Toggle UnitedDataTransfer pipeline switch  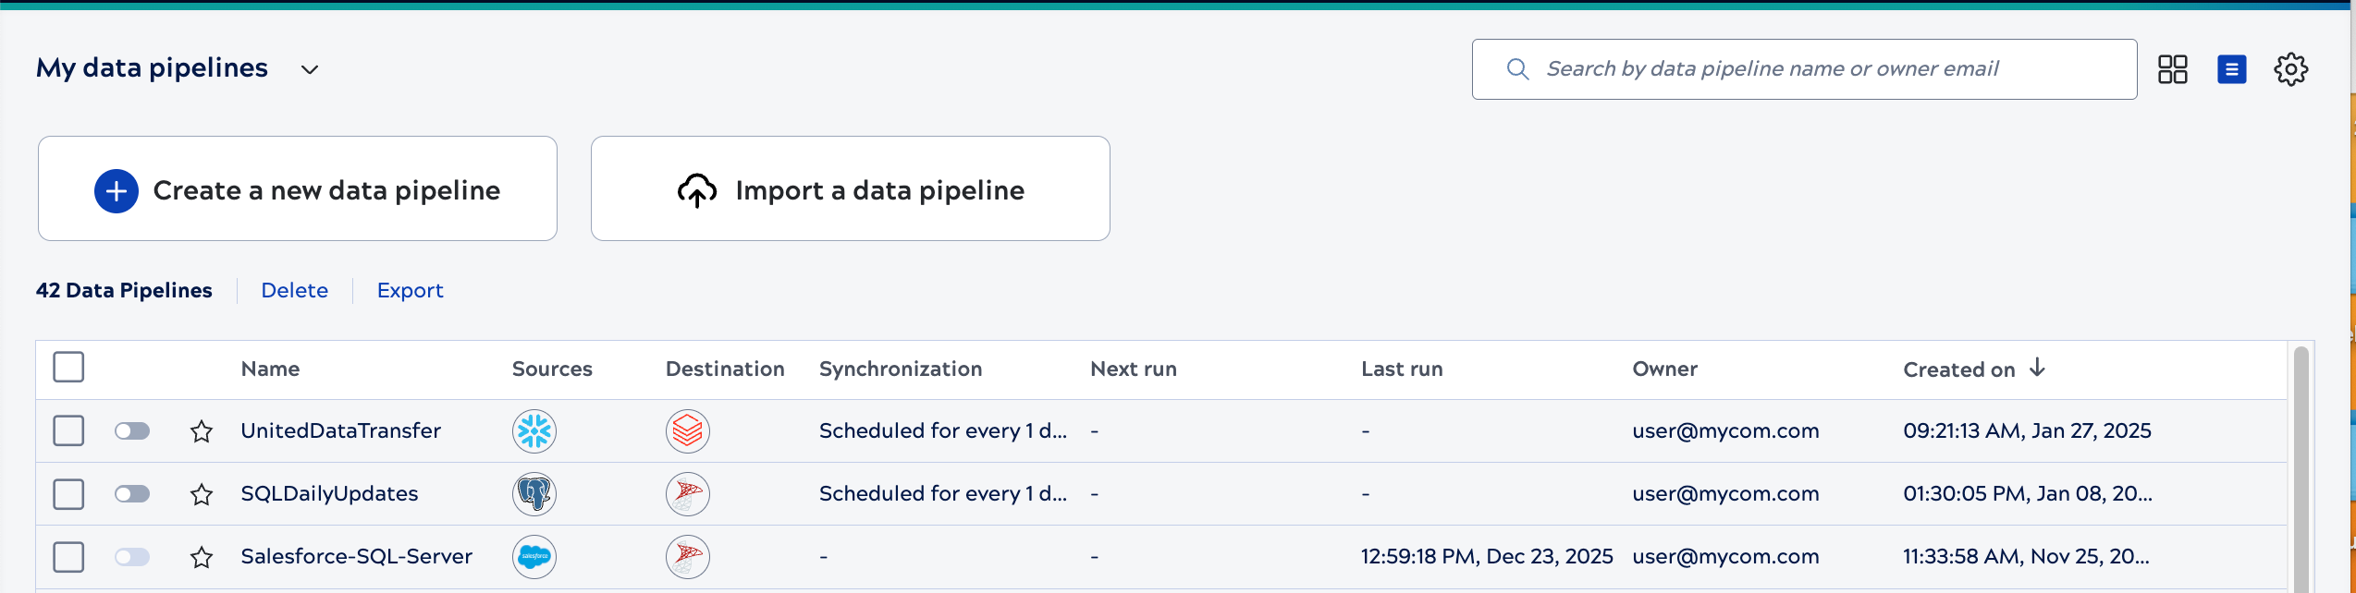132,431
